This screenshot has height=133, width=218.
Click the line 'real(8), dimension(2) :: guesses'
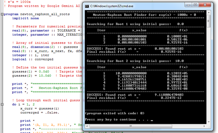pos(45,47)
